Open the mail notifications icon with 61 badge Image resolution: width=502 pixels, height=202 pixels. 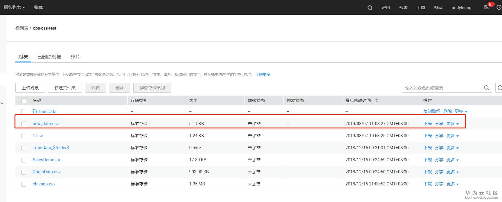click(487, 7)
